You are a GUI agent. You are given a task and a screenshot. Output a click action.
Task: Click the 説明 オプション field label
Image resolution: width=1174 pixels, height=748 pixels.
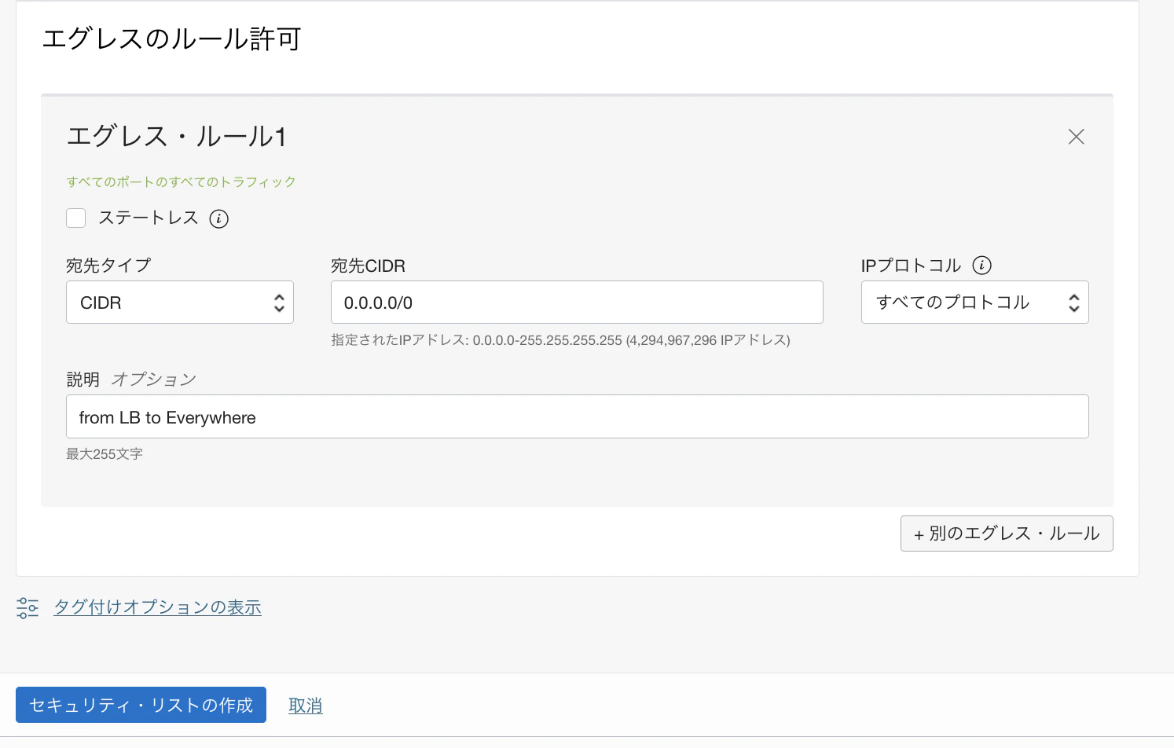[x=131, y=379]
